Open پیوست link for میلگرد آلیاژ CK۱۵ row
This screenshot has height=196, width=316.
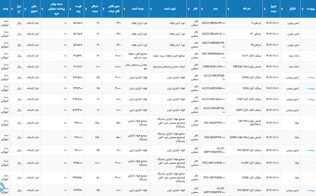(310, 88)
